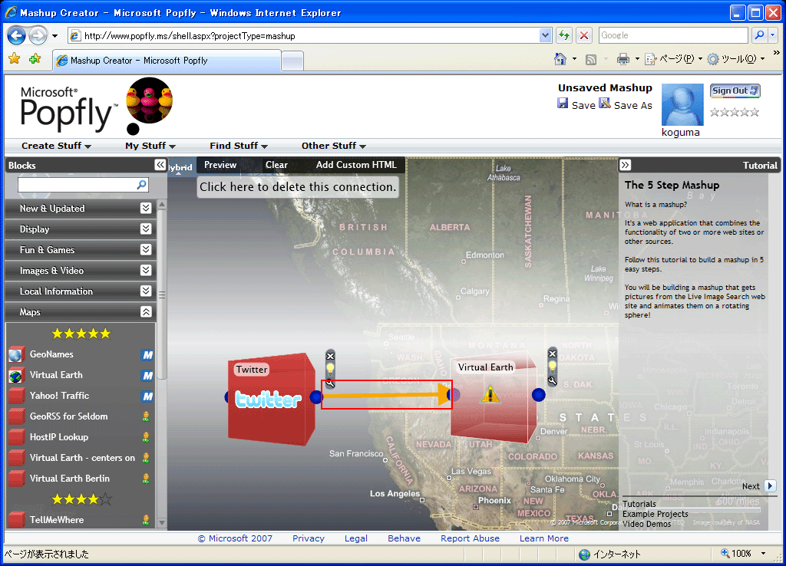Click the Home icon in the command bar
The width and height of the screenshot is (786, 566).
pyautogui.click(x=560, y=59)
